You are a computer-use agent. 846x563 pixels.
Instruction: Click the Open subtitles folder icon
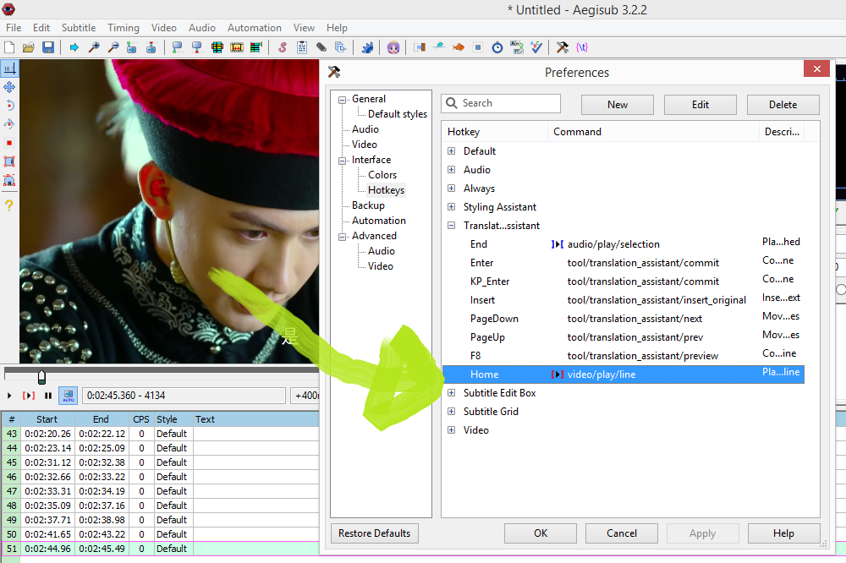(x=29, y=47)
